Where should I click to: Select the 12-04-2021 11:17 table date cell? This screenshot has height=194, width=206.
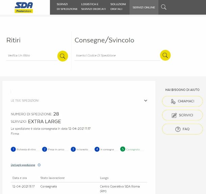point(24,186)
